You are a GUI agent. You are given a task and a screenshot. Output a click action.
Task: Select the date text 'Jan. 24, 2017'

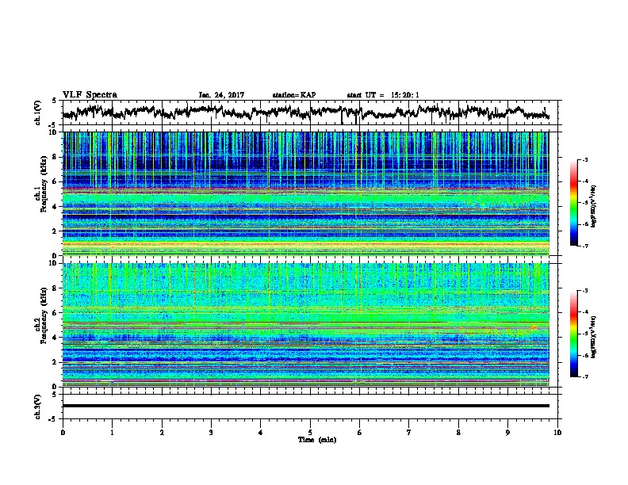(221, 95)
